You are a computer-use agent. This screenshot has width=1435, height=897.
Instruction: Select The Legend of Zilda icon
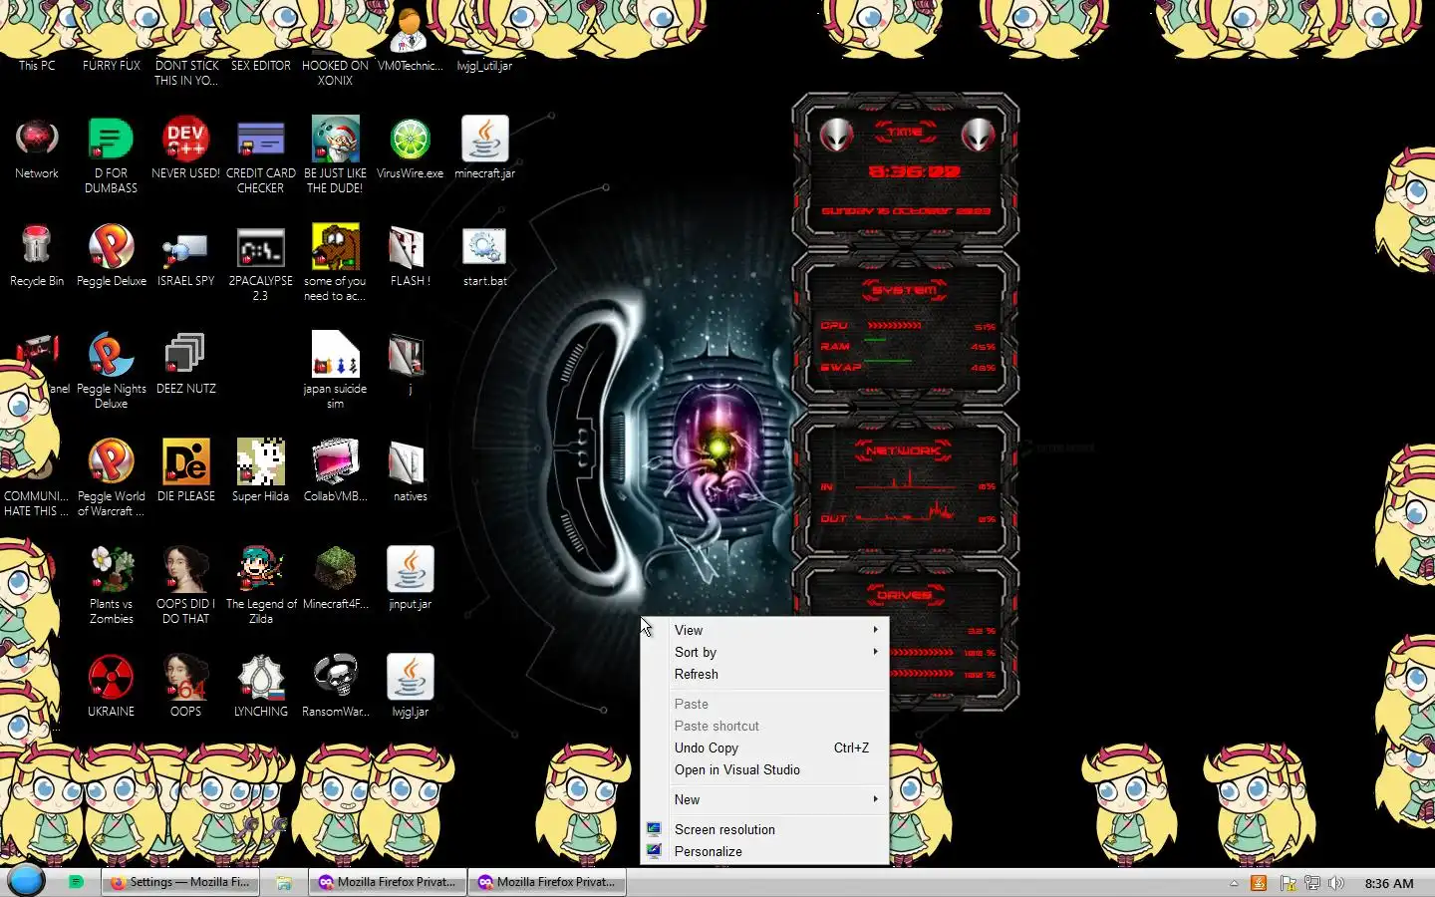point(260,585)
